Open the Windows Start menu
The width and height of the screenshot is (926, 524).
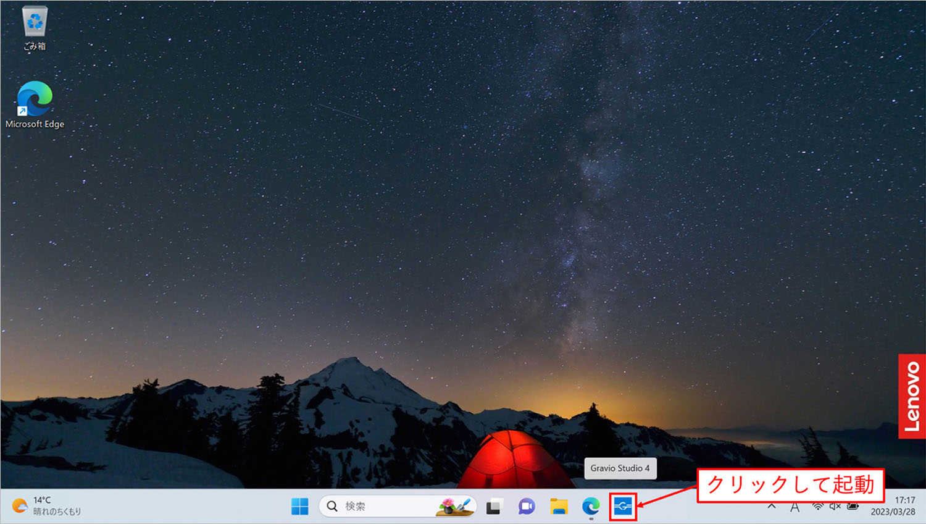300,507
